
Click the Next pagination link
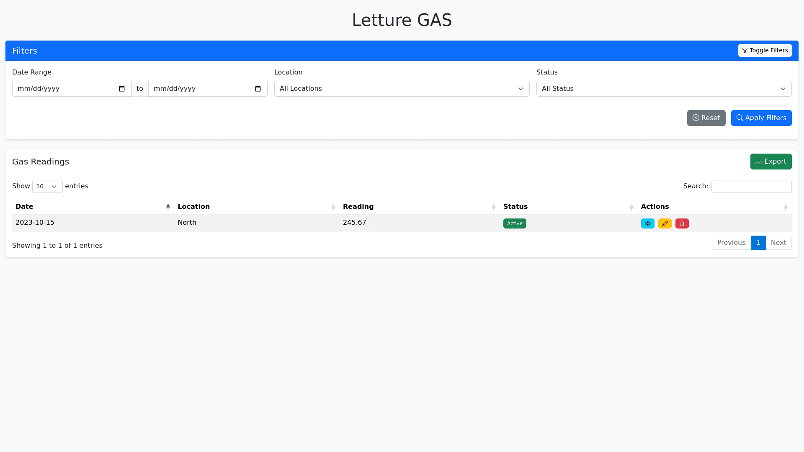[778, 243]
